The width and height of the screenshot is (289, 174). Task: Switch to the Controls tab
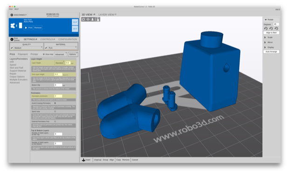(47, 39)
